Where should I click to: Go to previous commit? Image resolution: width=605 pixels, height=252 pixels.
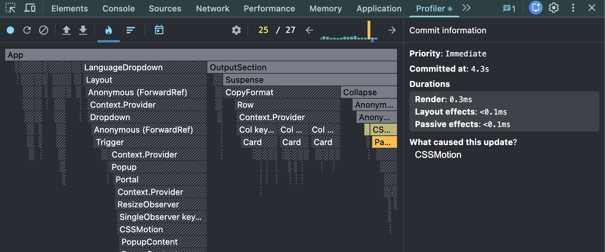(x=309, y=30)
